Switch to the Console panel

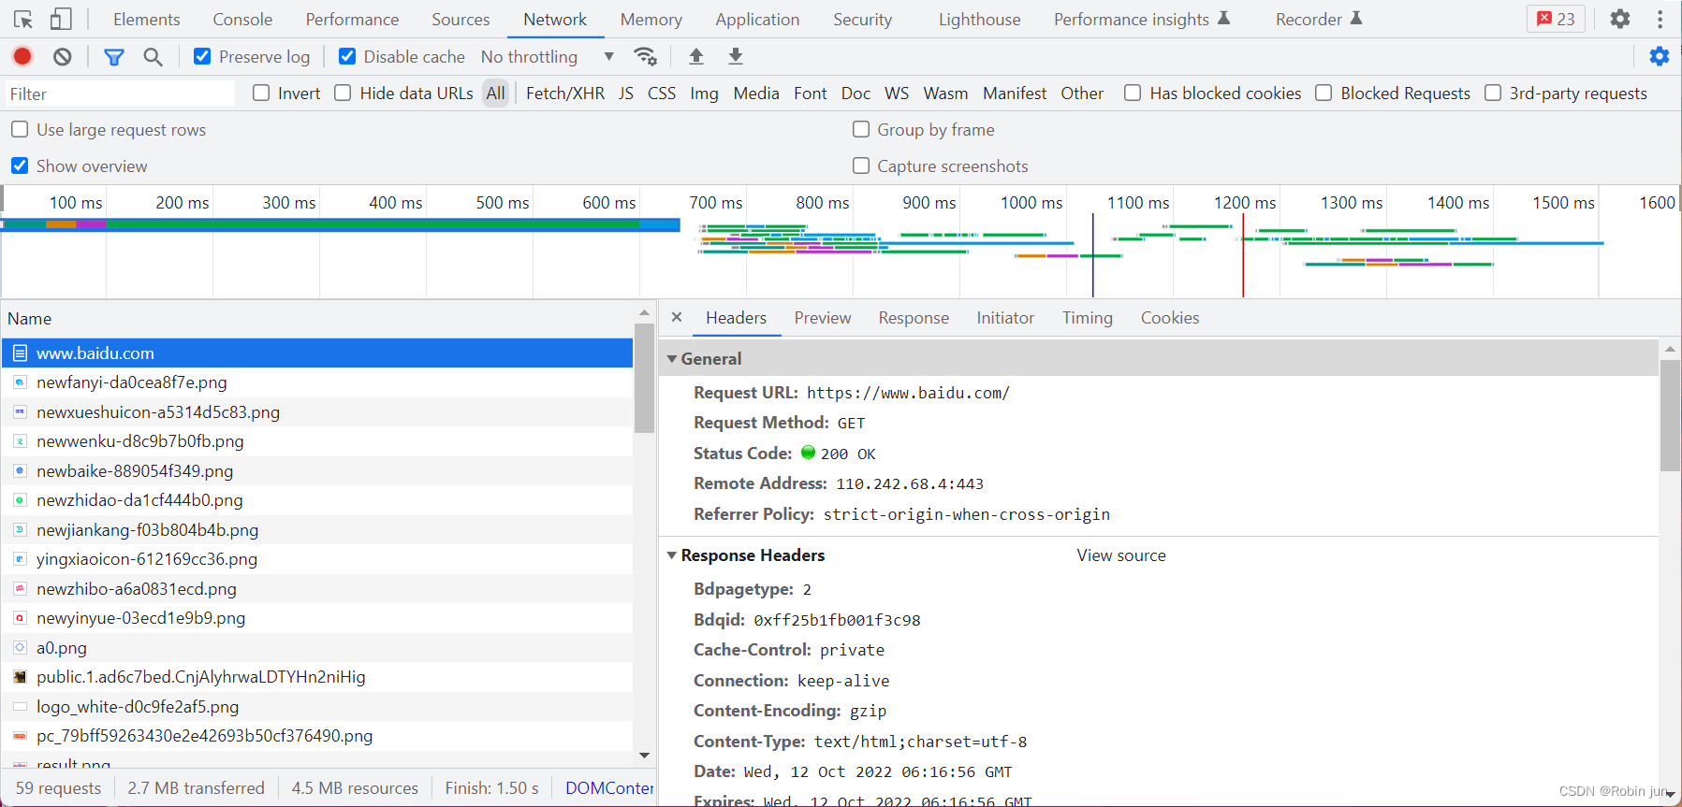coord(242,19)
